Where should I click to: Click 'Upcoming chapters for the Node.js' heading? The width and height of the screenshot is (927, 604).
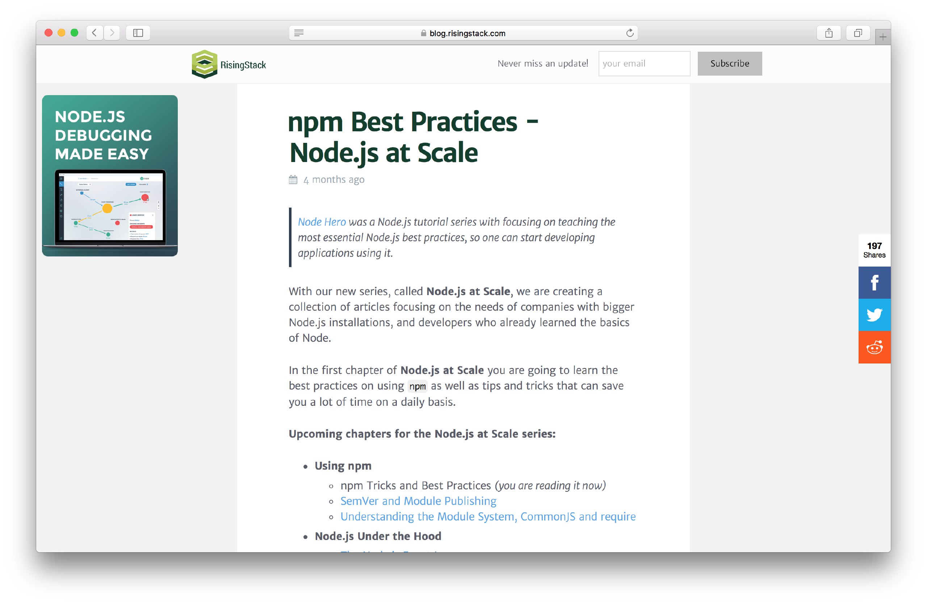point(422,434)
